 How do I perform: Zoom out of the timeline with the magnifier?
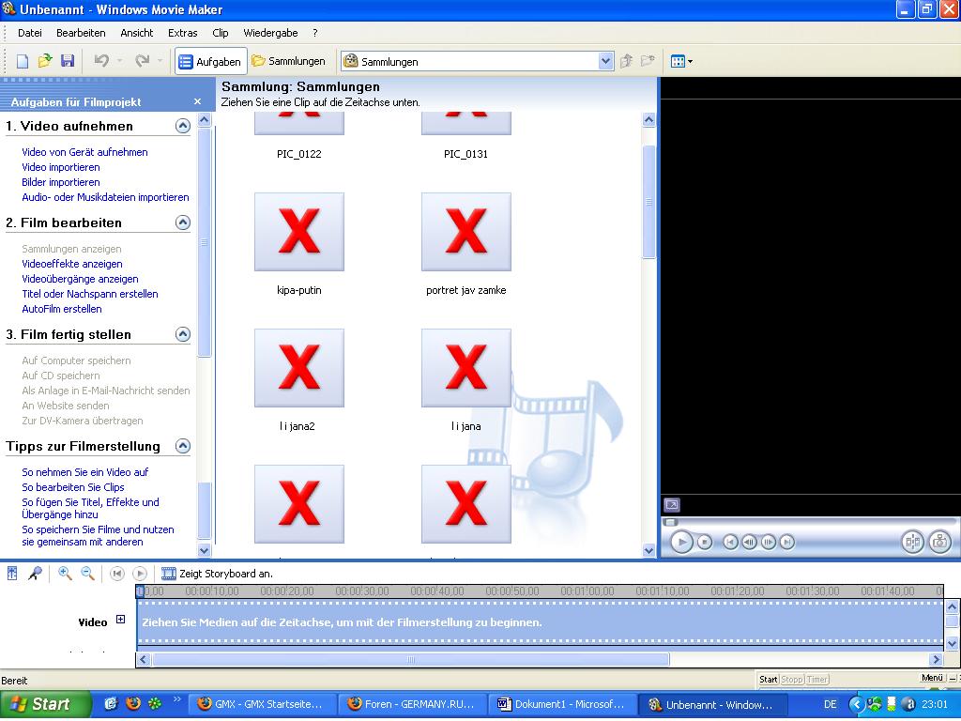[87, 573]
